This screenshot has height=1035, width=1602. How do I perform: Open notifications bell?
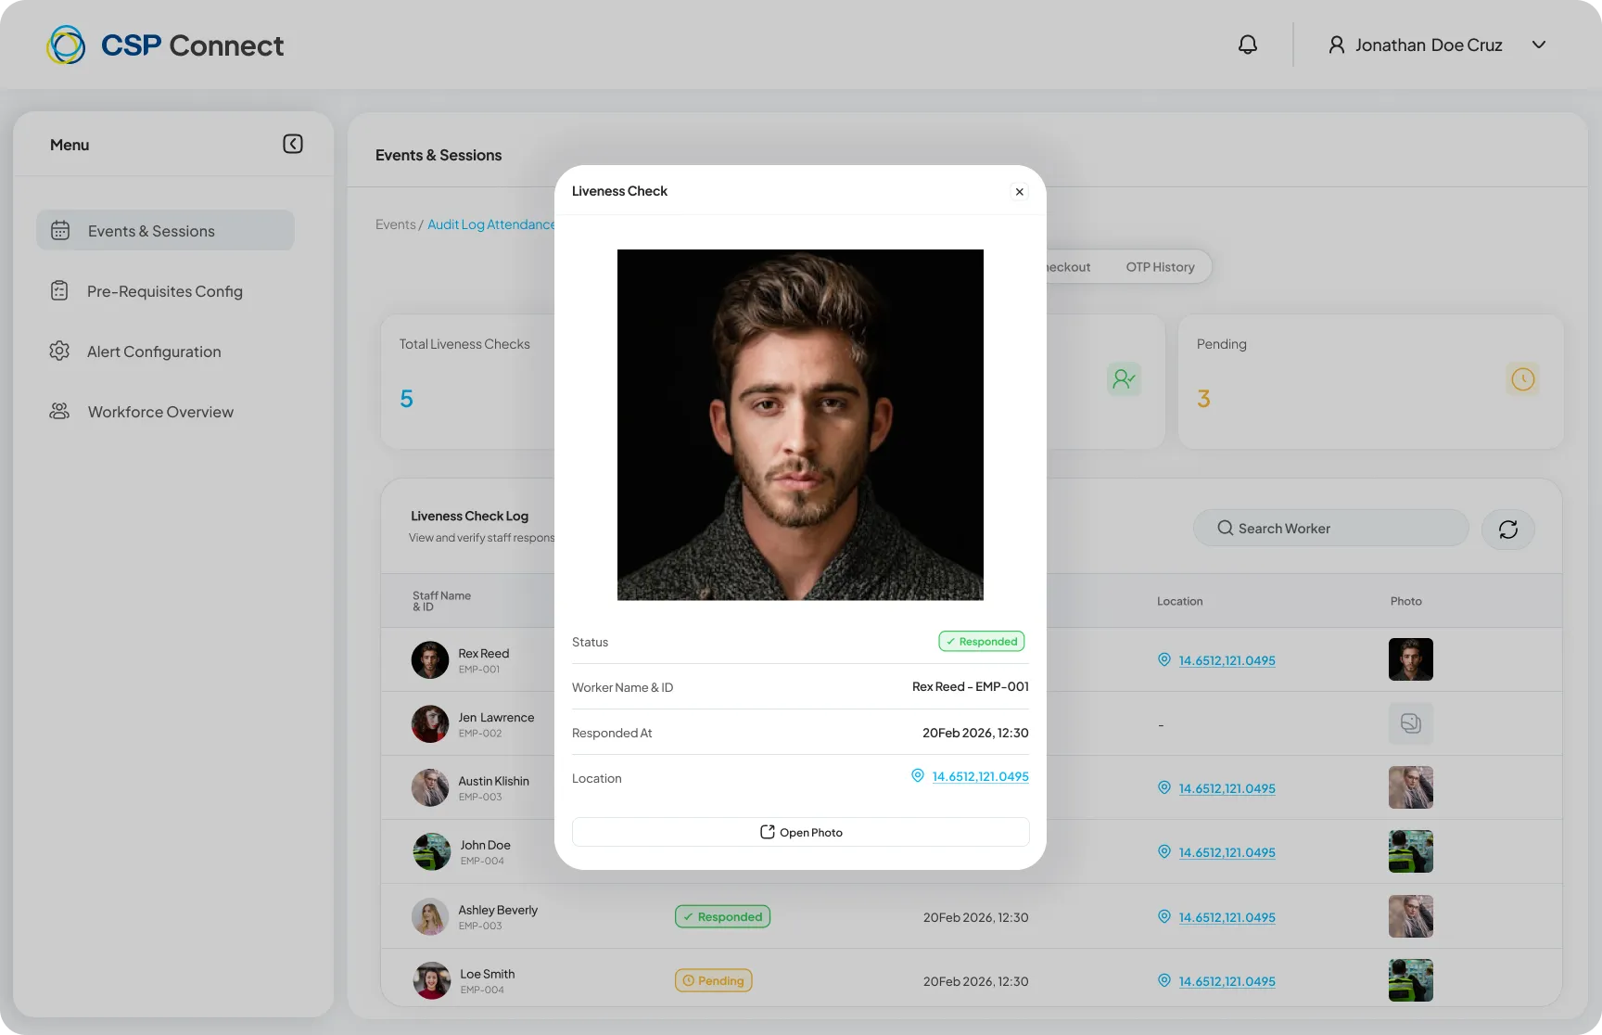click(x=1248, y=45)
